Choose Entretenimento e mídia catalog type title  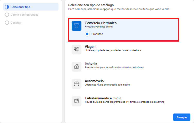click(x=103, y=98)
